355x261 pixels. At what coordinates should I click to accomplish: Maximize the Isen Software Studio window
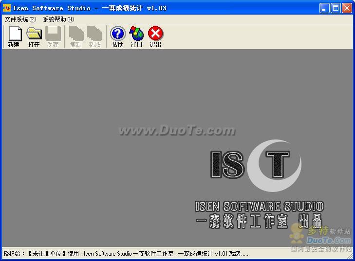(336, 8)
